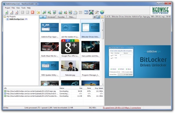Go to next image with green right arrow

pos(49,12)
